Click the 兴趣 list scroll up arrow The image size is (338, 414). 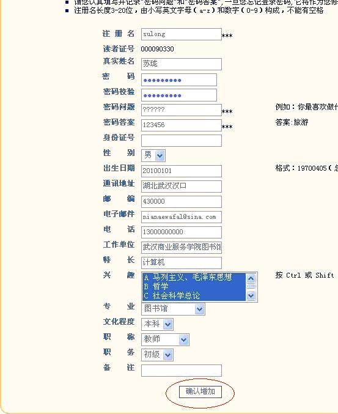[x=251, y=278]
